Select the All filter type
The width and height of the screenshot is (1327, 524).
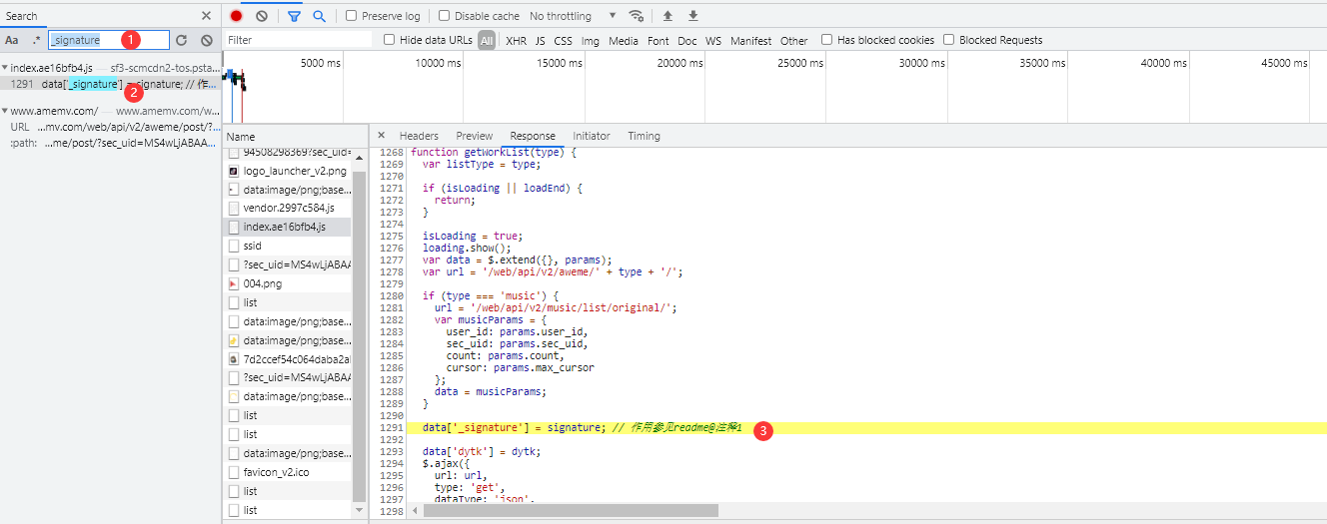pyautogui.click(x=487, y=40)
